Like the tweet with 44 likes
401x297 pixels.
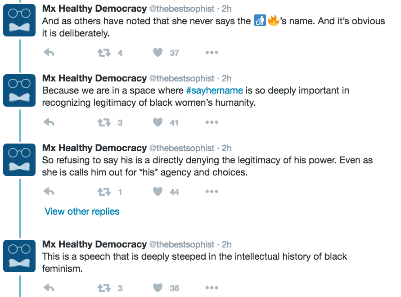pos(158,192)
